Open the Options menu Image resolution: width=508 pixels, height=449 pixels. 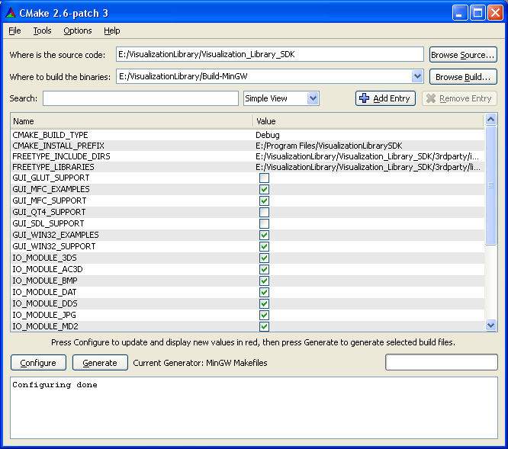(x=77, y=30)
